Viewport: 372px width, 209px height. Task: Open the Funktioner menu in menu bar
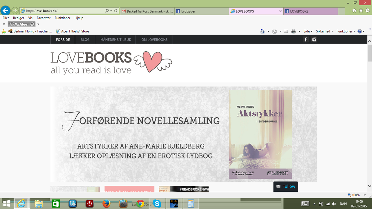coord(63,18)
